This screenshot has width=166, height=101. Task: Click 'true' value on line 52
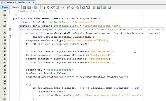click(60, 92)
